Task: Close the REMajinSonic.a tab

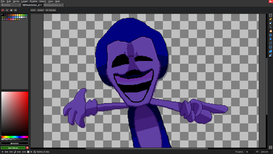Action: [62, 5]
